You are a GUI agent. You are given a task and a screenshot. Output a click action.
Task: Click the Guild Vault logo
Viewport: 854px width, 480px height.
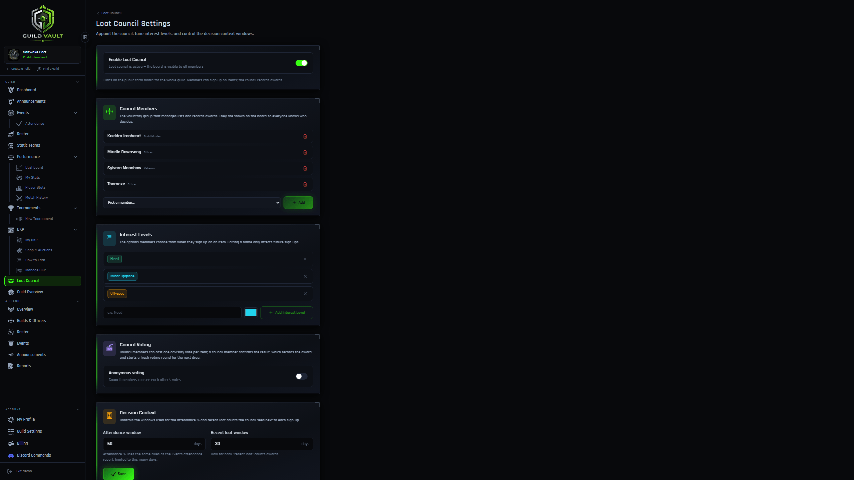(x=43, y=23)
